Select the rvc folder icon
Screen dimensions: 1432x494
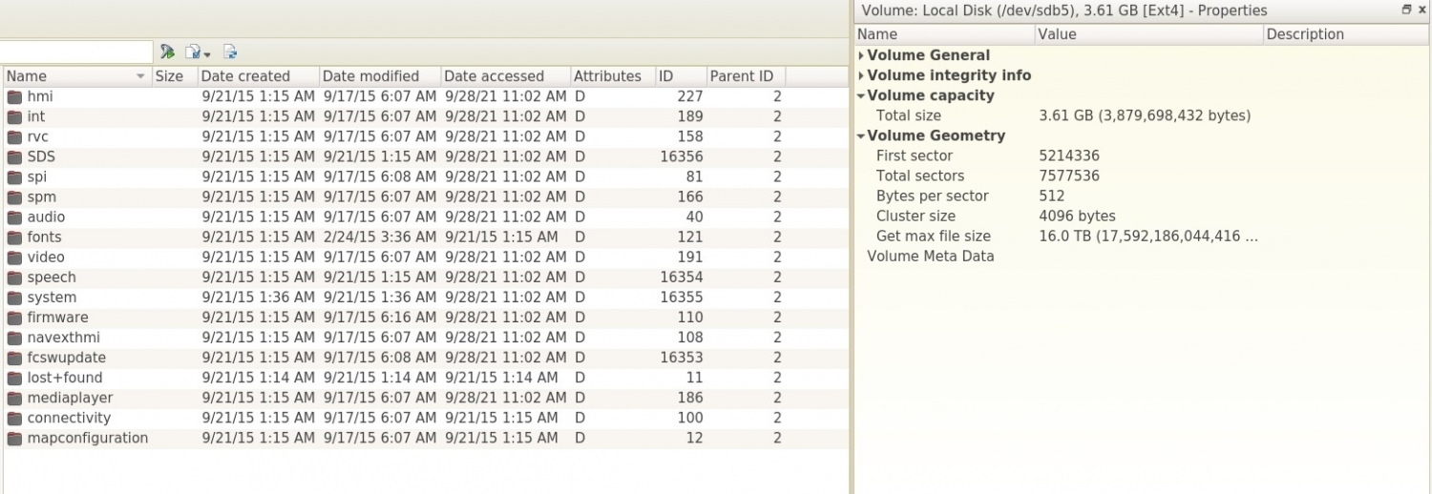[14, 136]
